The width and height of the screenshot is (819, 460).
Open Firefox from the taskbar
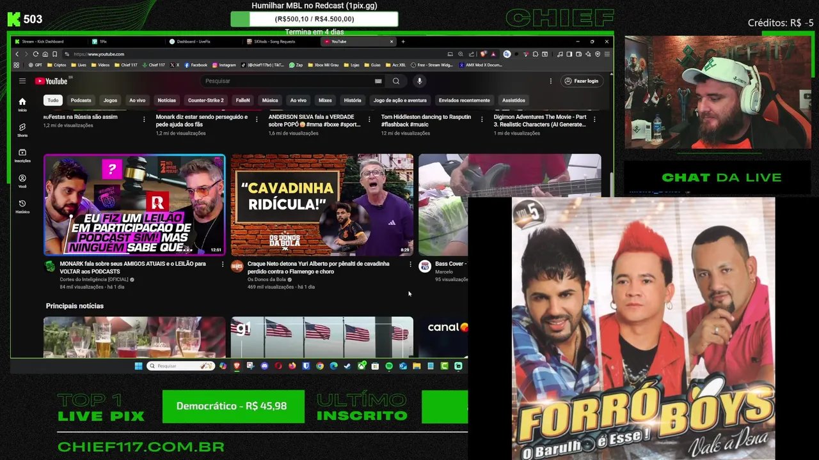(292, 366)
